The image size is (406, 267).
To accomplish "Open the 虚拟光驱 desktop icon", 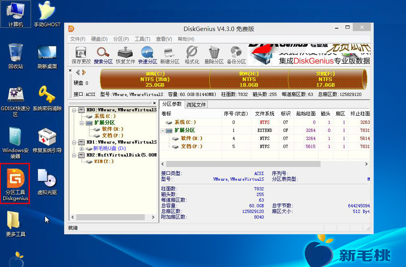I will (x=47, y=182).
